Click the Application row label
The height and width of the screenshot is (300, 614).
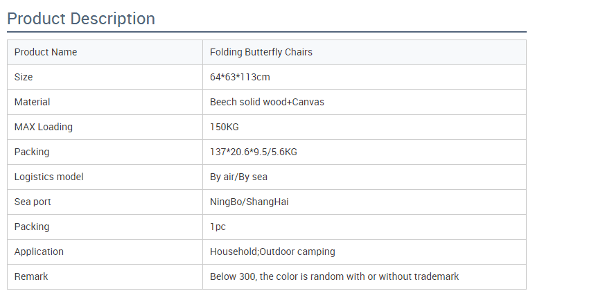(39, 252)
